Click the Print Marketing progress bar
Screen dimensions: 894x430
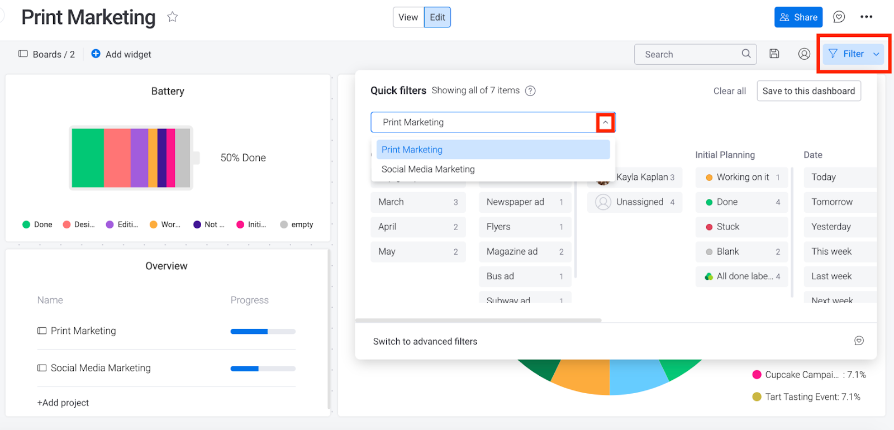[263, 332]
